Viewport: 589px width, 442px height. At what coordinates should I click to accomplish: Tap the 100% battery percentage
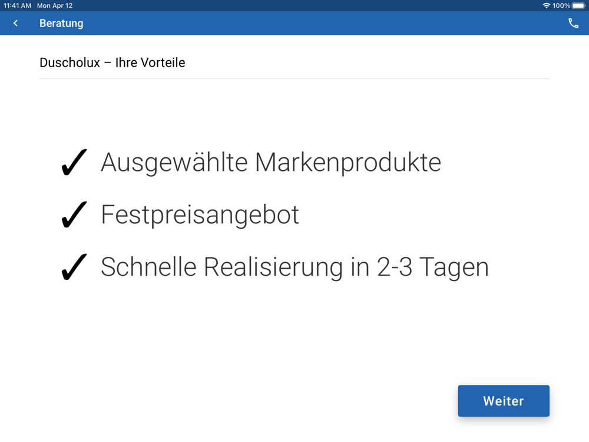[561, 5]
